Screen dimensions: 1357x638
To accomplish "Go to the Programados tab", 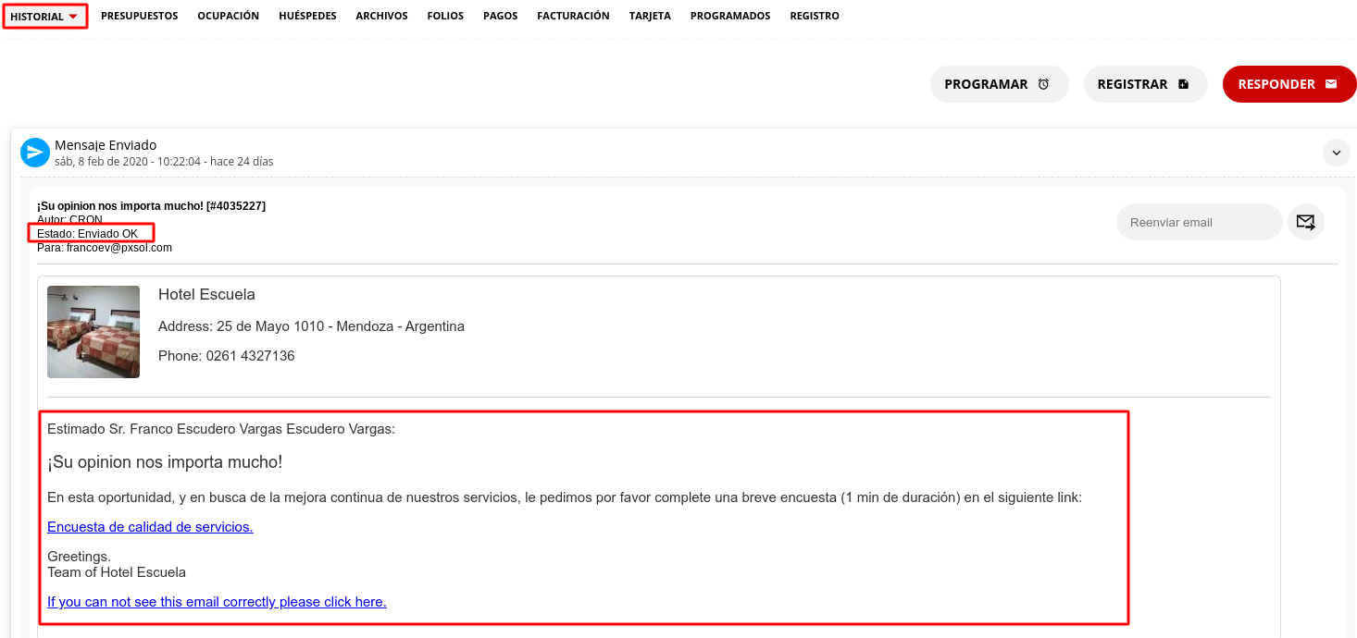I will coord(729,17).
